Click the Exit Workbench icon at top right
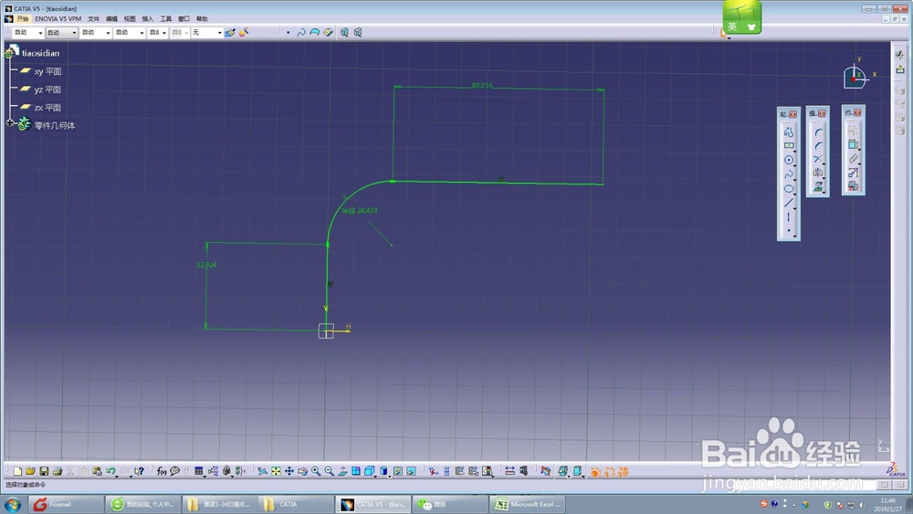This screenshot has height=514, width=913. [x=900, y=70]
